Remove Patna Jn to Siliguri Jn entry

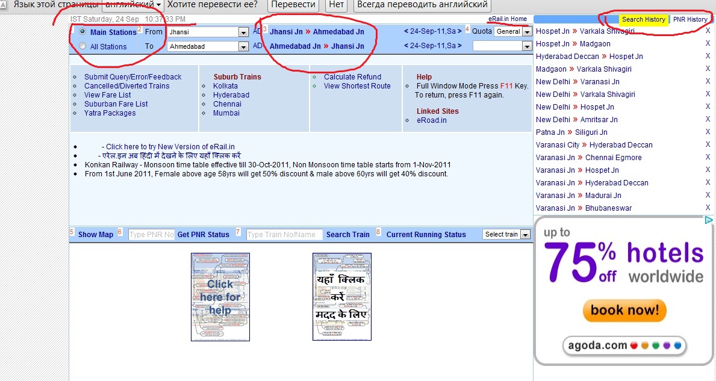coord(708,132)
